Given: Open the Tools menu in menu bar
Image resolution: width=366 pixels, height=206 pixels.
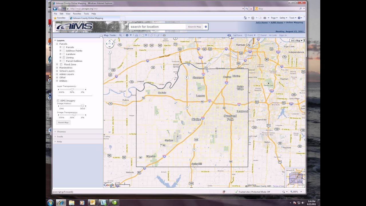Looking at the screenshot, I should 86,14.
